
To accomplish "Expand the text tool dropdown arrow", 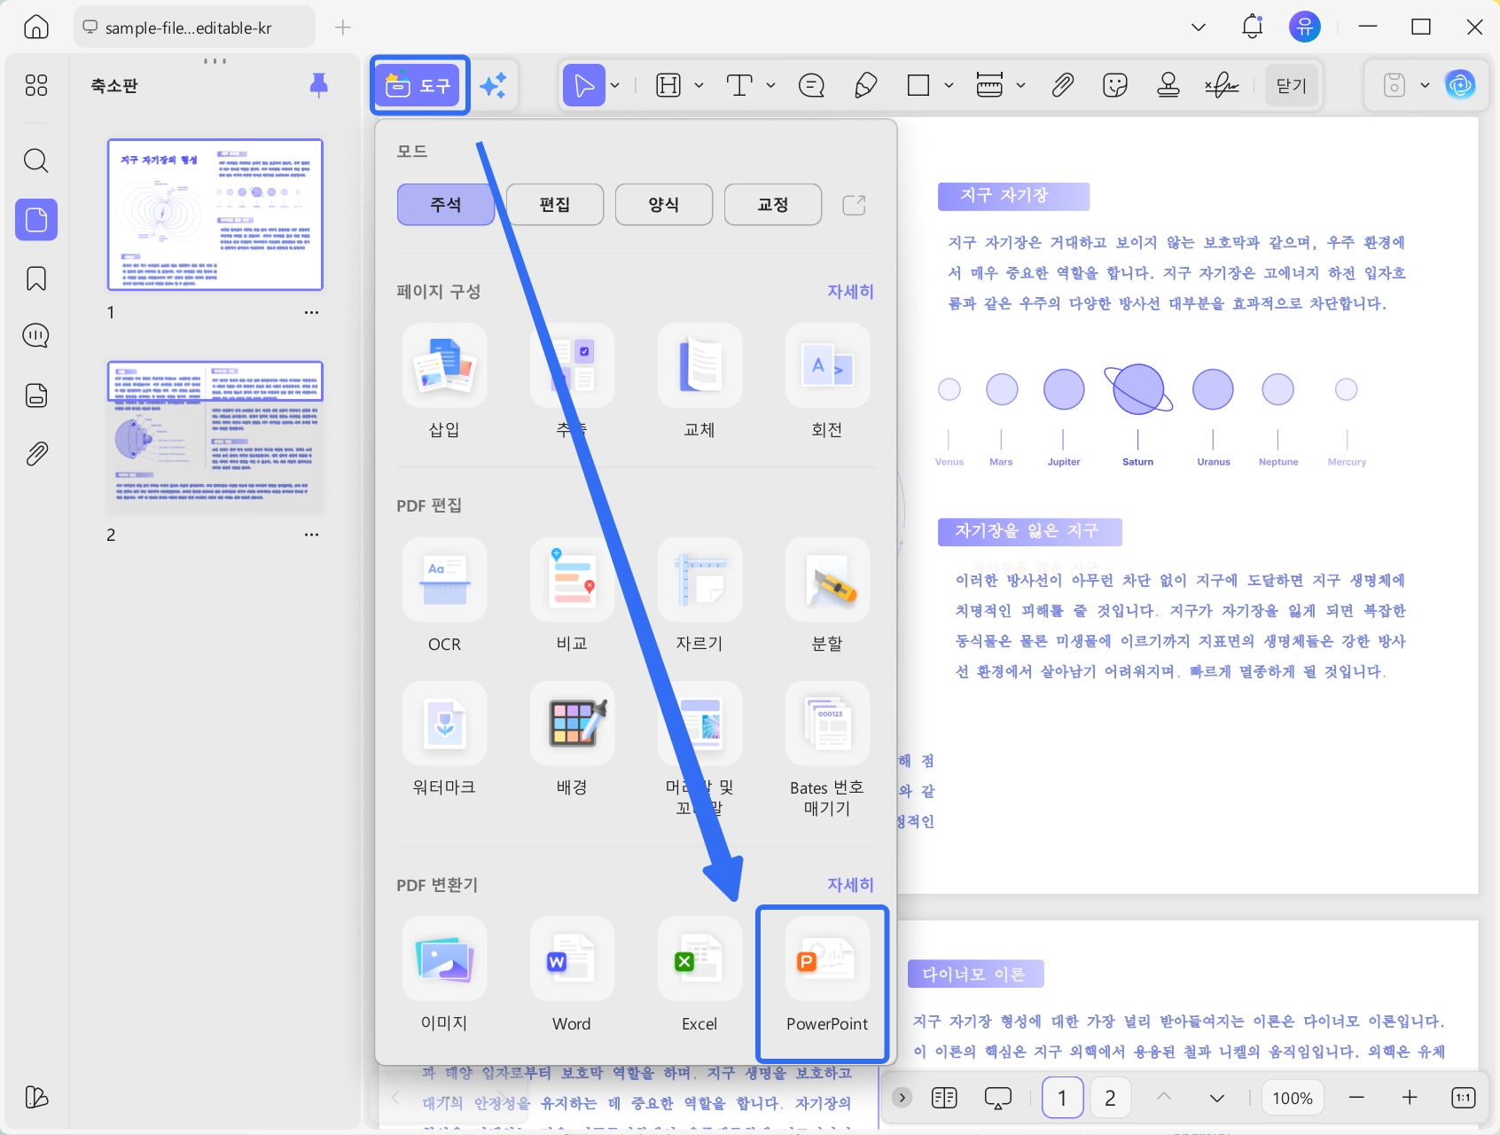I will point(771,85).
